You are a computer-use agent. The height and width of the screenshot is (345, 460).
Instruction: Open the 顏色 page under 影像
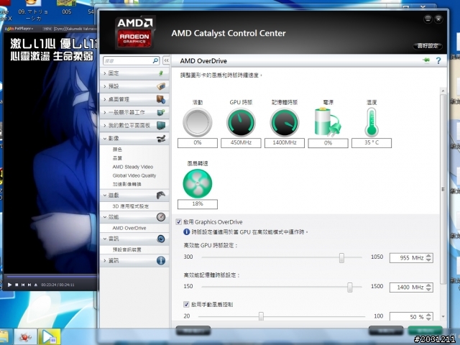pos(117,149)
